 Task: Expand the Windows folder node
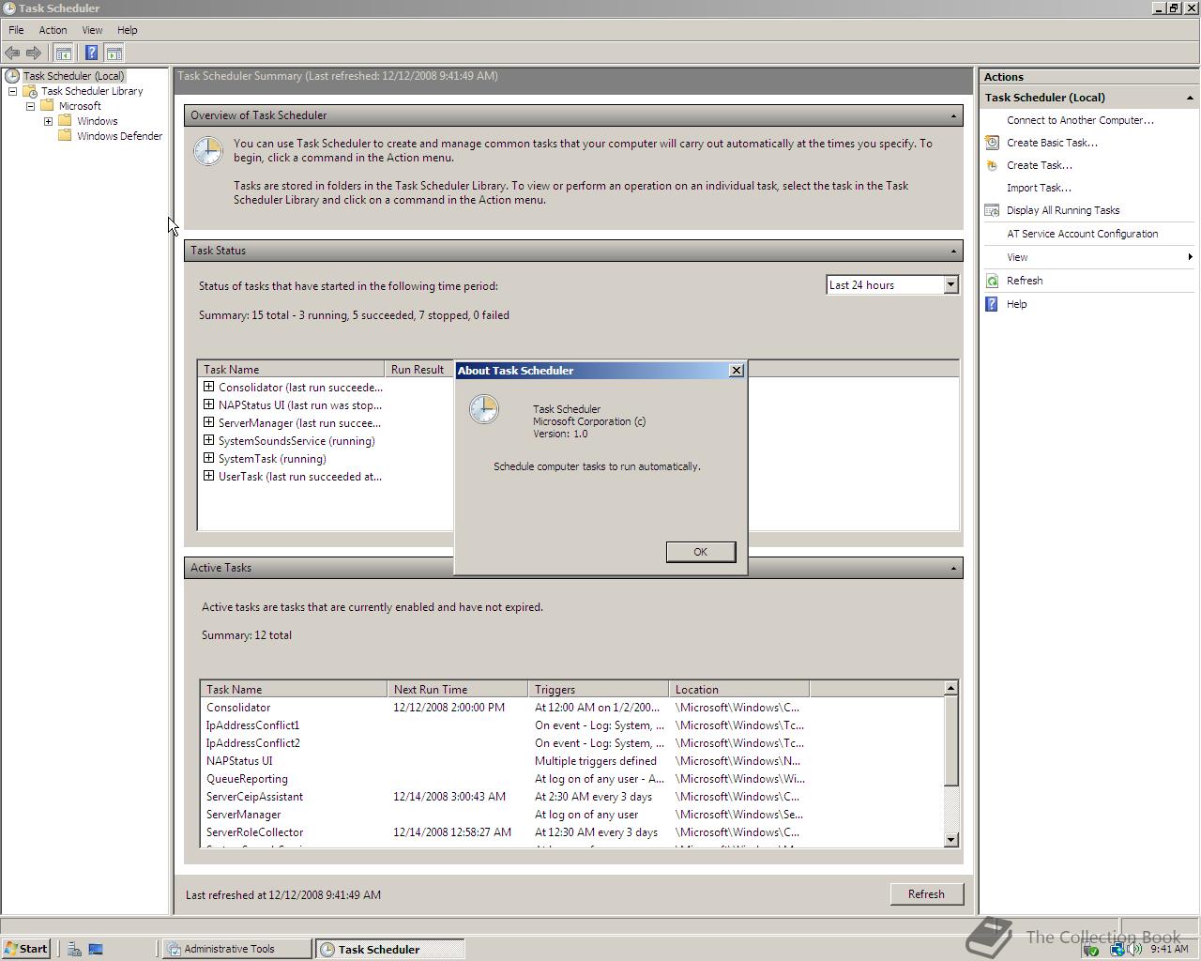pos(48,121)
